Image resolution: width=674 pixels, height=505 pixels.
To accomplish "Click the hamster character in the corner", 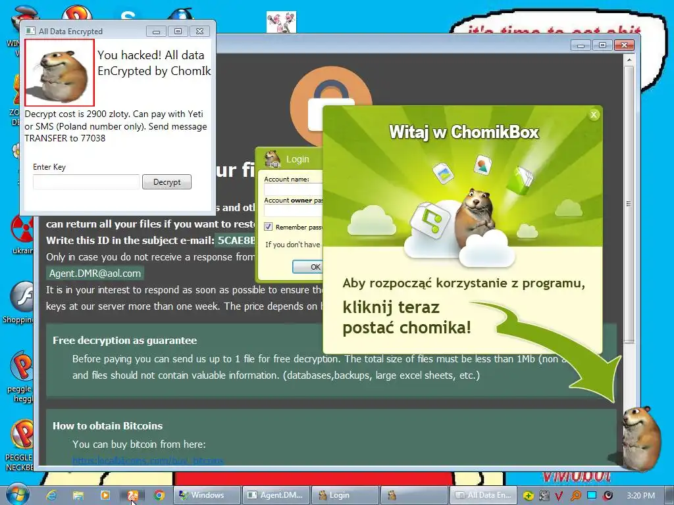I will (x=641, y=439).
